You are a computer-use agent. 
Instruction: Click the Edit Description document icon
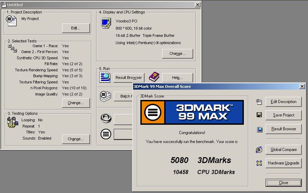coord(259,102)
